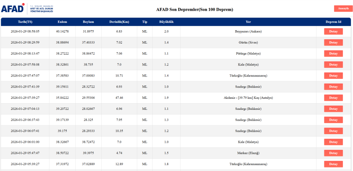
Task: Click the Yer column header
Action: (x=248, y=22)
